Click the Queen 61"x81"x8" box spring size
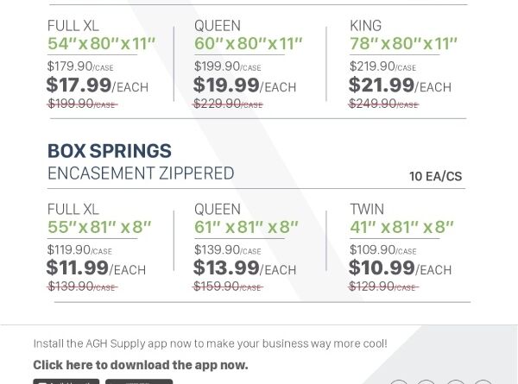 (246, 227)
